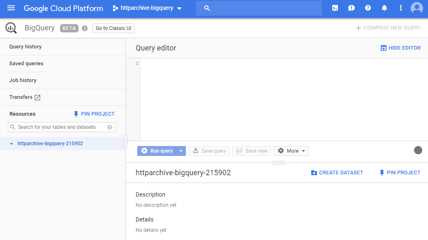Click Save query button
This screenshot has width=428, height=240.
point(209,151)
